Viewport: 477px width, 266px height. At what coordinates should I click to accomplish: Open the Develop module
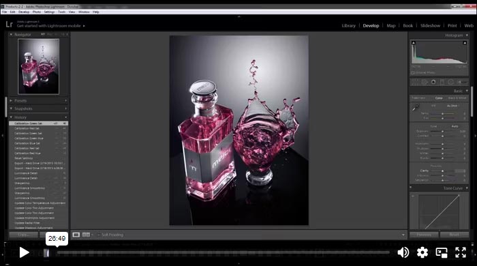click(x=371, y=25)
